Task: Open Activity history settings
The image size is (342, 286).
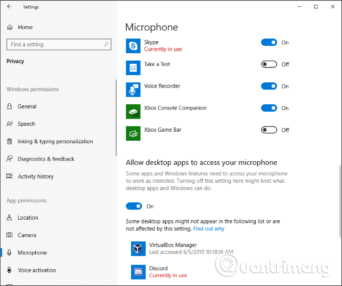Action: (x=36, y=176)
